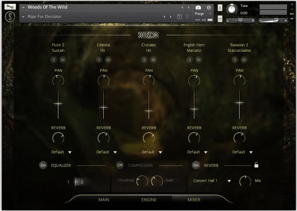Toggle the Equalizer On switch
297x211 pixels.
tap(43, 165)
